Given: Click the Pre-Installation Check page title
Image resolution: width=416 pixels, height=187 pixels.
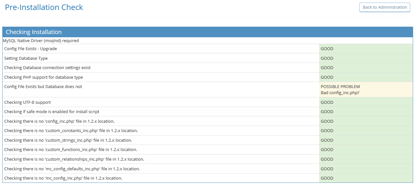Looking at the screenshot, I should coord(44,7).
